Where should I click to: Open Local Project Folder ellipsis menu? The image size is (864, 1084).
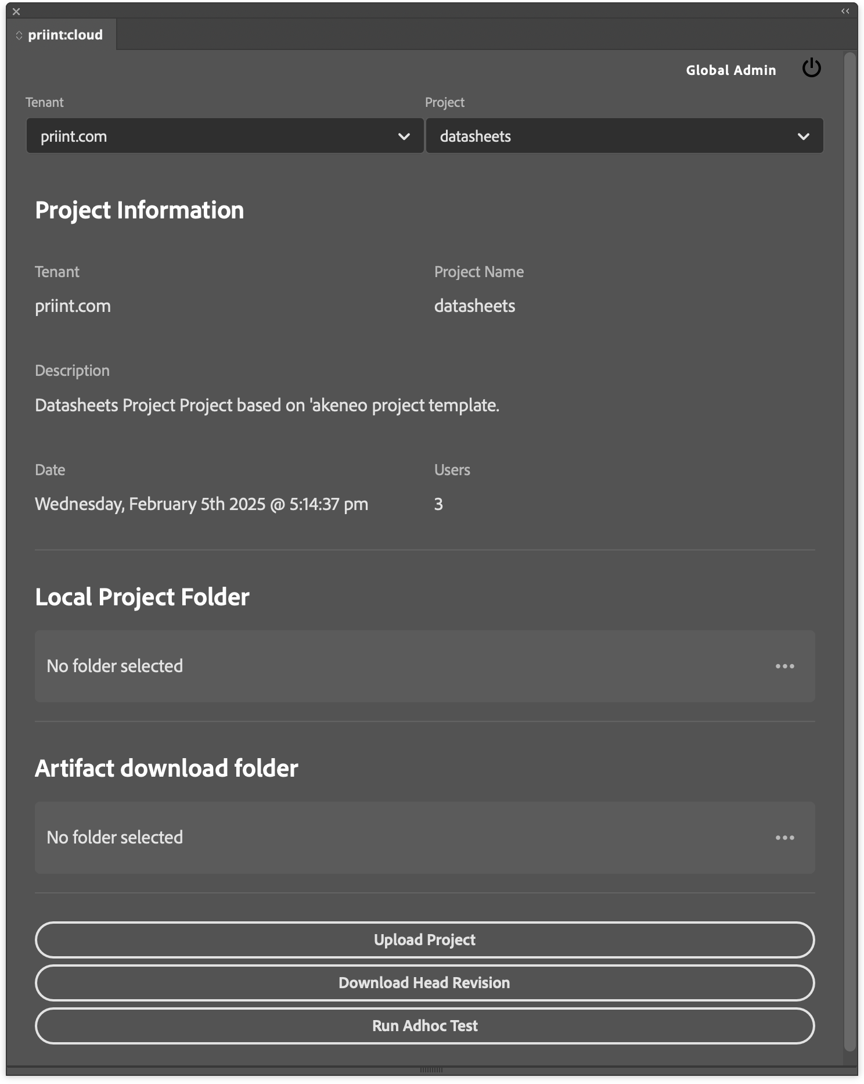(784, 666)
